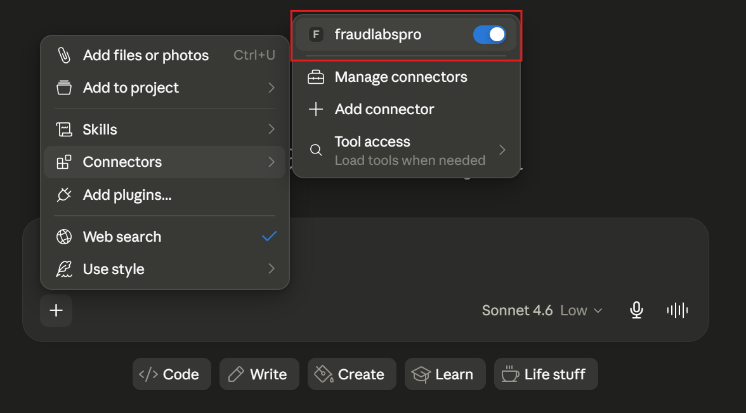Image resolution: width=746 pixels, height=413 pixels.
Task: Click the Code suggestion button
Action: pyautogui.click(x=172, y=374)
